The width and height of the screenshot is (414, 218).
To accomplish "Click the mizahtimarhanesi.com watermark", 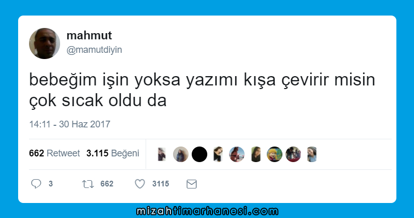I will click(207, 211).
